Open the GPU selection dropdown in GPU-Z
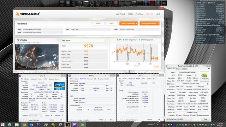This screenshot has height=127, width=226. (179, 119)
